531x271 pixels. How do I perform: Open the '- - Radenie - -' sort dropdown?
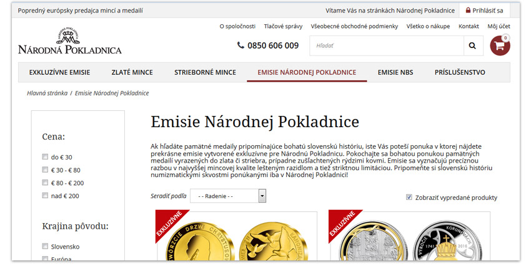(228, 196)
